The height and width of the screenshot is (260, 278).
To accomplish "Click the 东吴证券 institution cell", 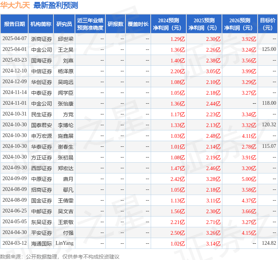I will [x=42, y=222].
